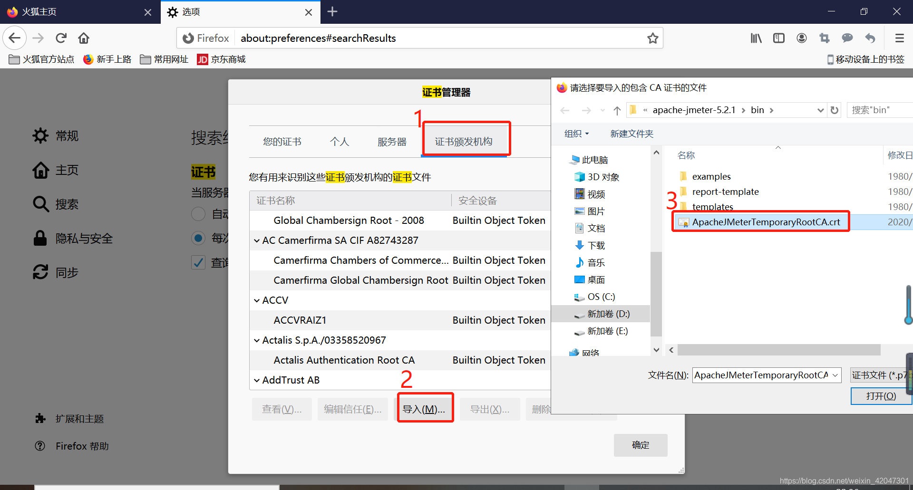Switch to the 证书颁发机构 tab
The width and height of the screenshot is (913, 490).
[x=464, y=142]
